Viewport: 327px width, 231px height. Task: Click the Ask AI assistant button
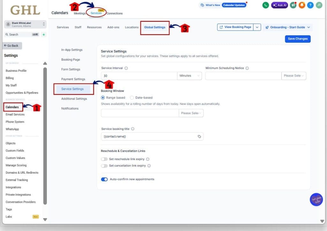pyautogui.click(x=279, y=5)
